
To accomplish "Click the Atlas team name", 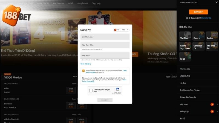I will click(6, 88).
